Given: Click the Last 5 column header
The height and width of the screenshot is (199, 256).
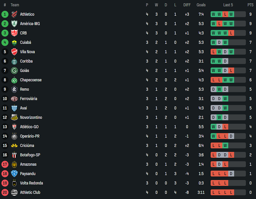Looking at the screenshot, I should click(228, 5).
